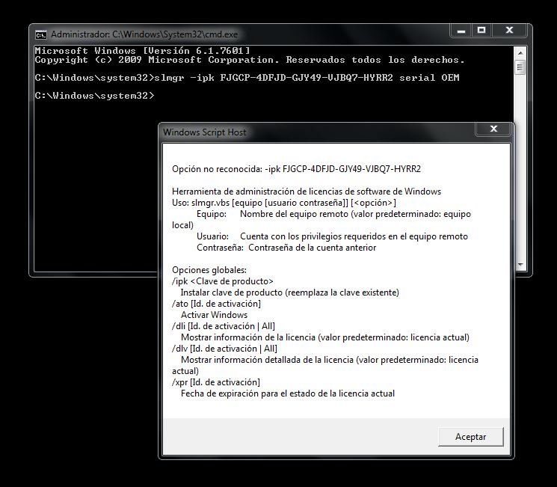Close the Windows Script Host dialog
557x487 pixels.
493,129
